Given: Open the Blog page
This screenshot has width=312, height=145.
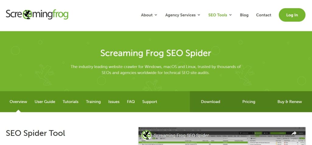Looking at the screenshot, I should (244, 15).
